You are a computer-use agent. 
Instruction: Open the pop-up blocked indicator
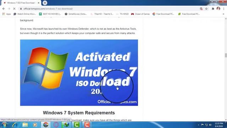click(201, 9)
